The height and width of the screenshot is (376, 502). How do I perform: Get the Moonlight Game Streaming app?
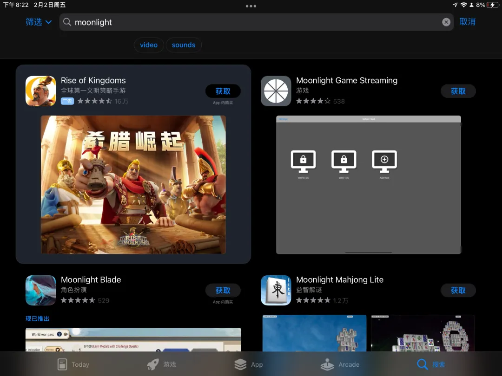pyautogui.click(x=458, y=91)
